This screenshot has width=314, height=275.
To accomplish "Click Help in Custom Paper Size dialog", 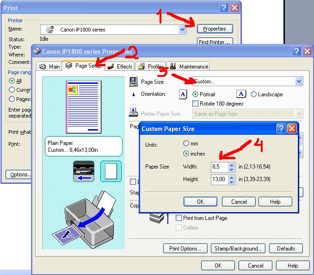I will [275, 202].
